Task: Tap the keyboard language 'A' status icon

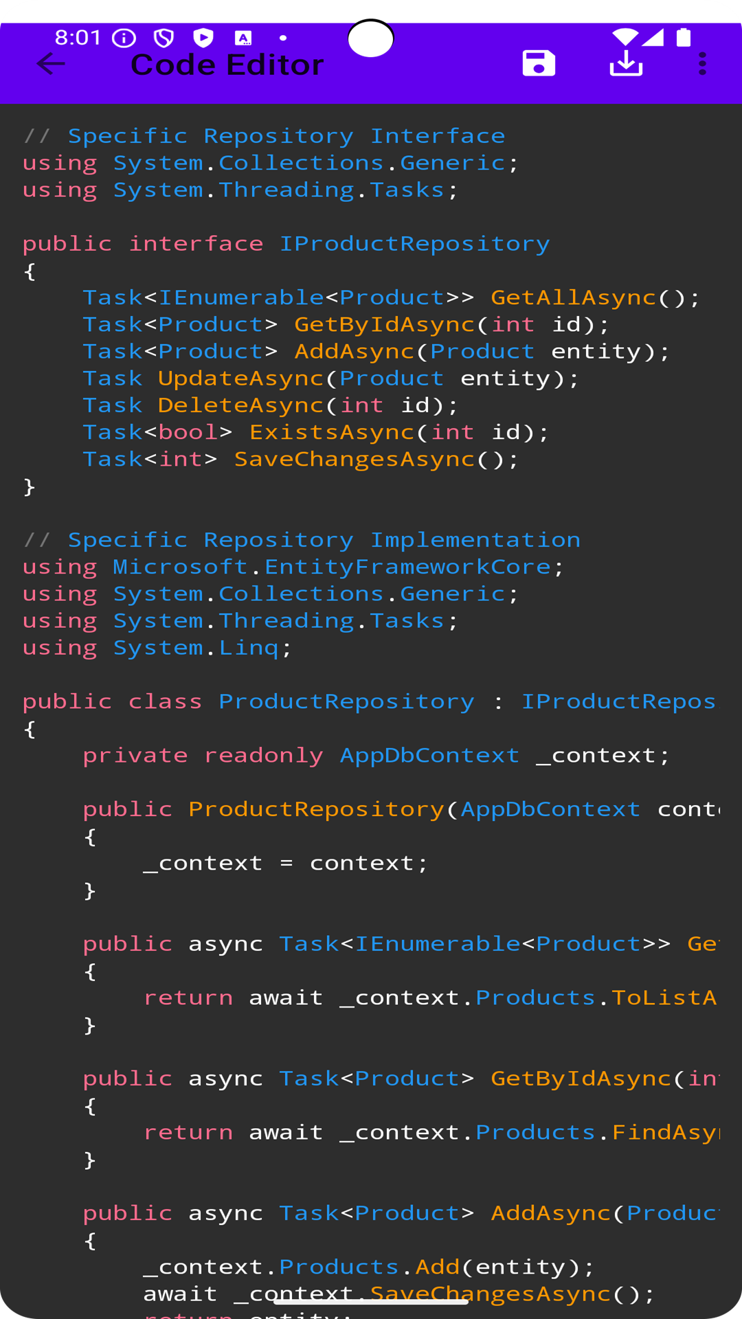Action: 243,38
